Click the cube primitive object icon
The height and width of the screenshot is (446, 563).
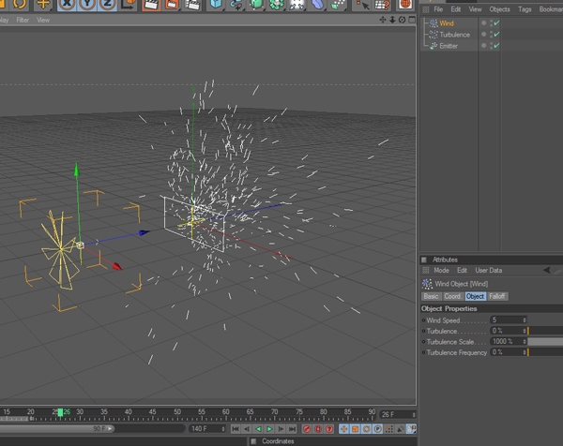click(x=216, y=5)
